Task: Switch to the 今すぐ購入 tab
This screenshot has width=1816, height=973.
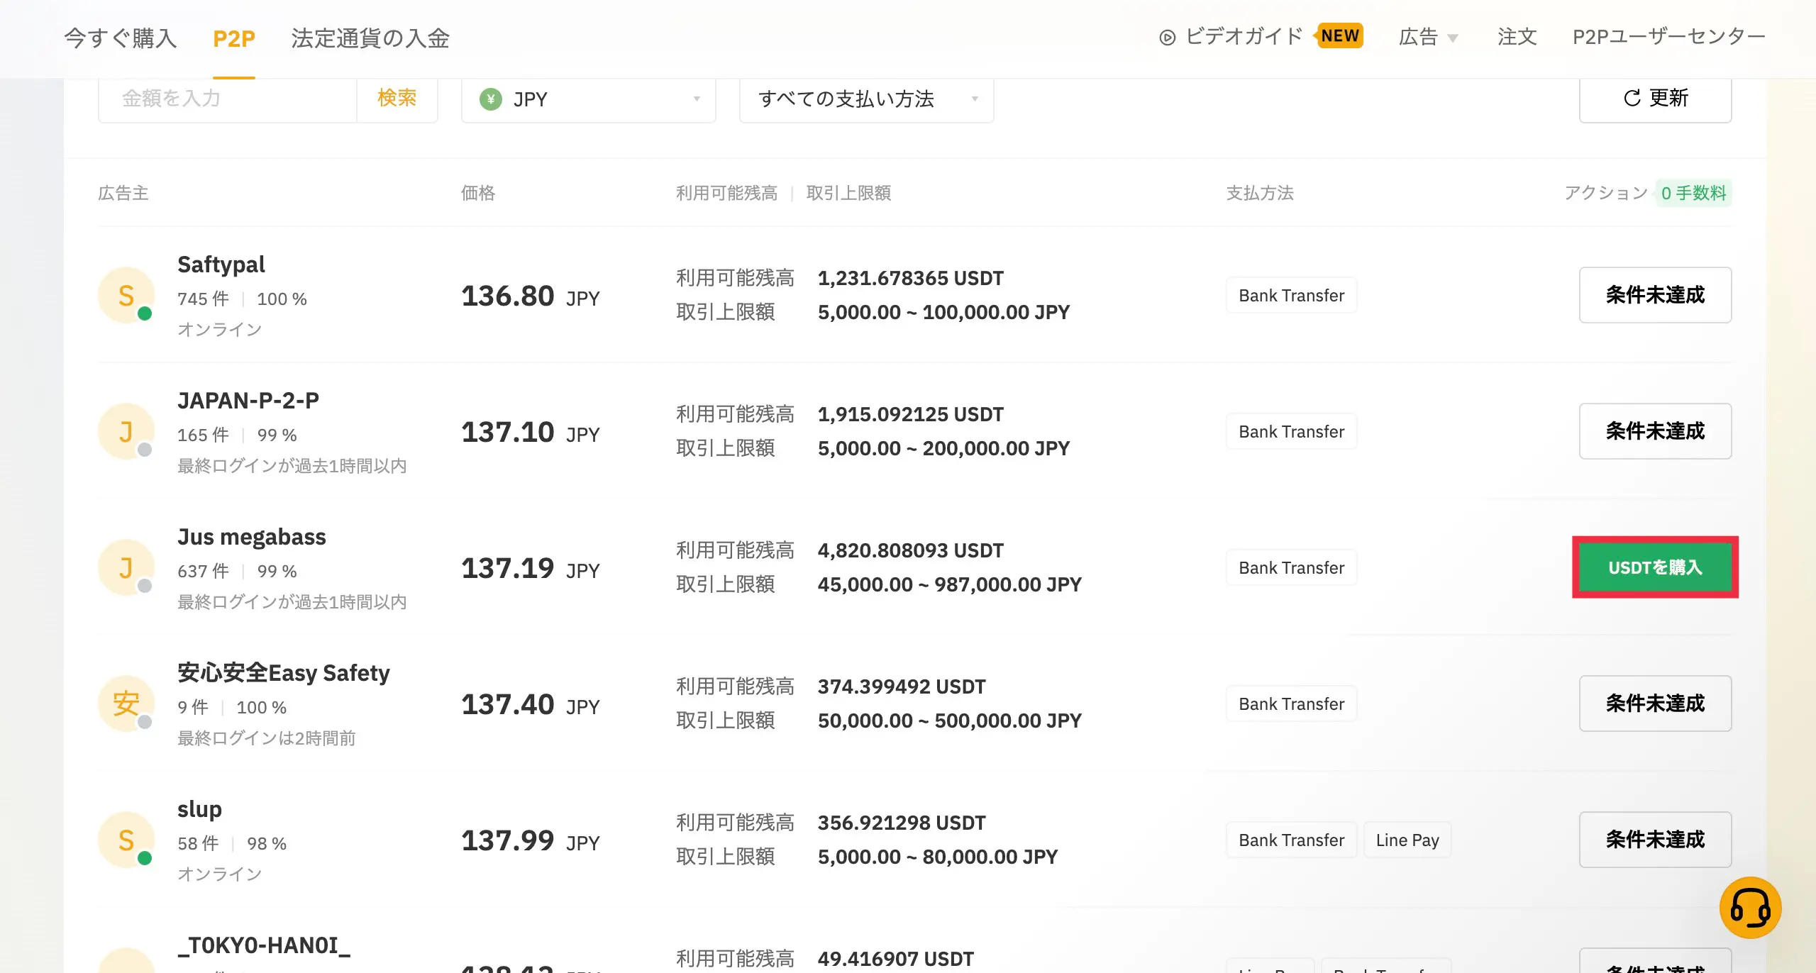Action: [120, 38]
